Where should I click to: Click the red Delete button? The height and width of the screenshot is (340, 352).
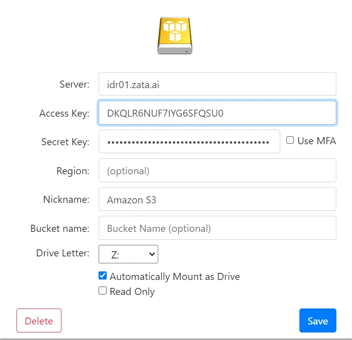39,320
